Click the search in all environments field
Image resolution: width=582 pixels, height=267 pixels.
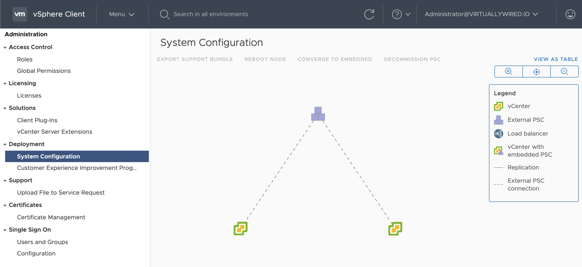pyautogui.click(x=211, y=14)
